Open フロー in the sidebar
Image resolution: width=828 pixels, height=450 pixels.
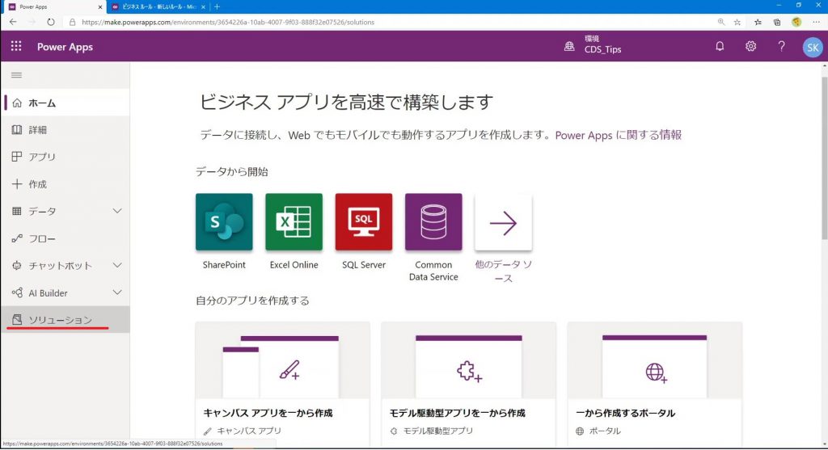[65, 238]
